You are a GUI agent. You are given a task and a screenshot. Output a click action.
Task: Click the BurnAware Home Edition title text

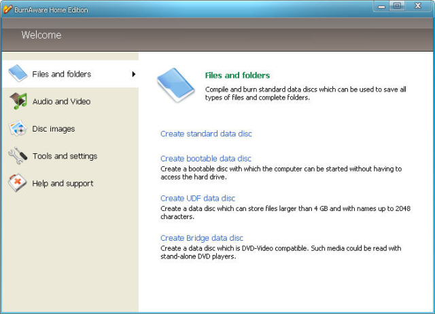pyautogui.click(x=51, y=10)
